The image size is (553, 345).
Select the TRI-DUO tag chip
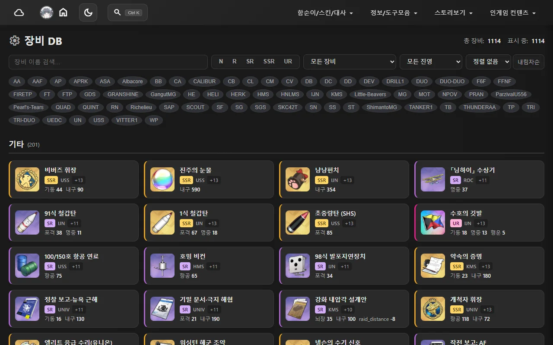(24, 120)
